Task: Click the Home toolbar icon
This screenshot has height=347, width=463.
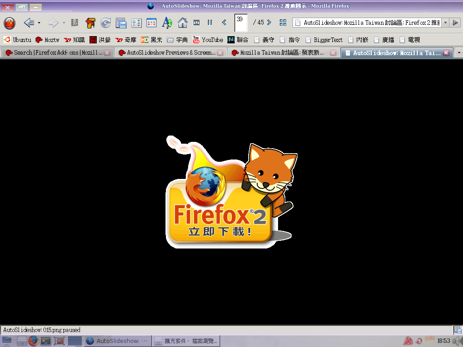Action: tap(183, 23)
